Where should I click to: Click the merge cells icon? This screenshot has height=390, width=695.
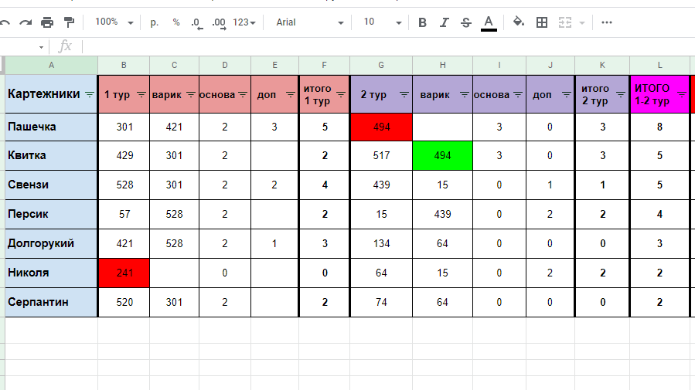point(564,22)
